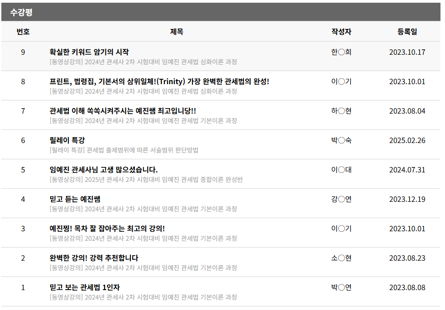Image resolution: width=445 pixels, height=310 pixels.
Task: Click the 번호 column header
Action: (23, 32)
